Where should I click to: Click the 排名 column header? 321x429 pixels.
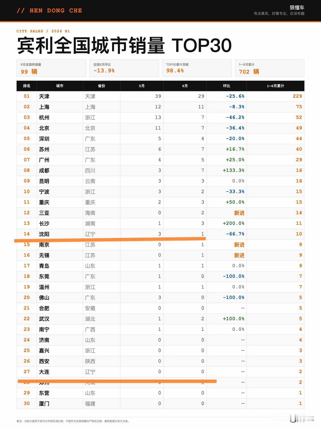[x=27, y=86]
